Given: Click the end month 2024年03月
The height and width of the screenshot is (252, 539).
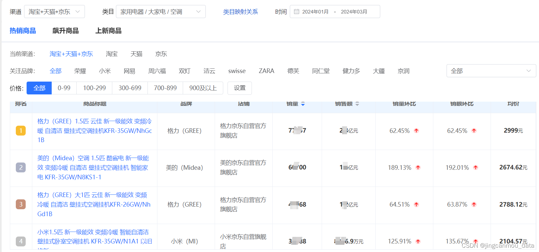Looking at the screenshot, I should pyautogui.click(x=354, y=12).
